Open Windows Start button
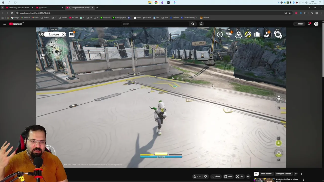The width and height of the screenshot is (324, 182). pyautogui.click(x=3, y=3)
